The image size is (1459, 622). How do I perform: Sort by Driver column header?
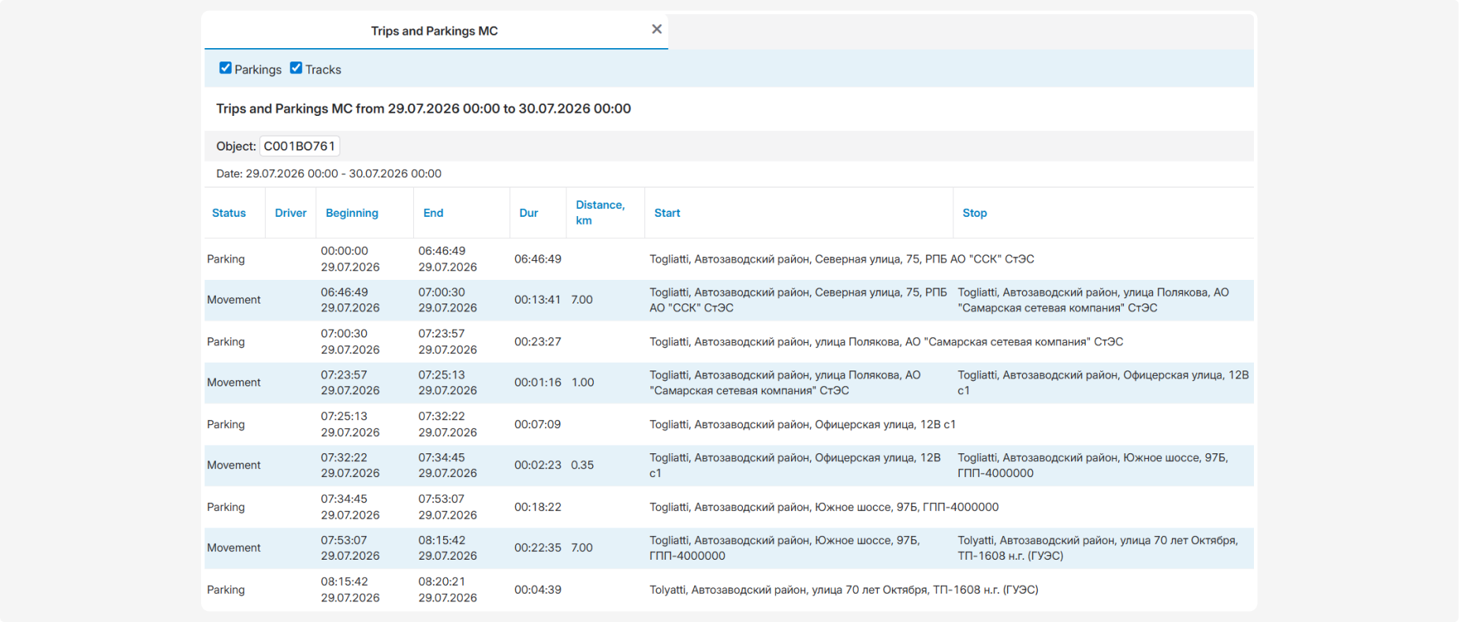(290, 213)
